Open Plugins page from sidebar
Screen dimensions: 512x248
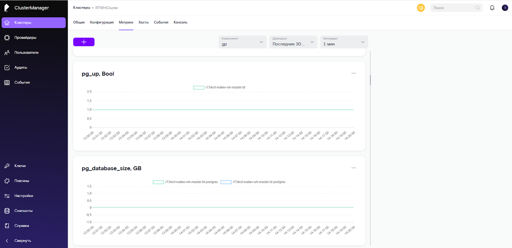tap(21, 181)
